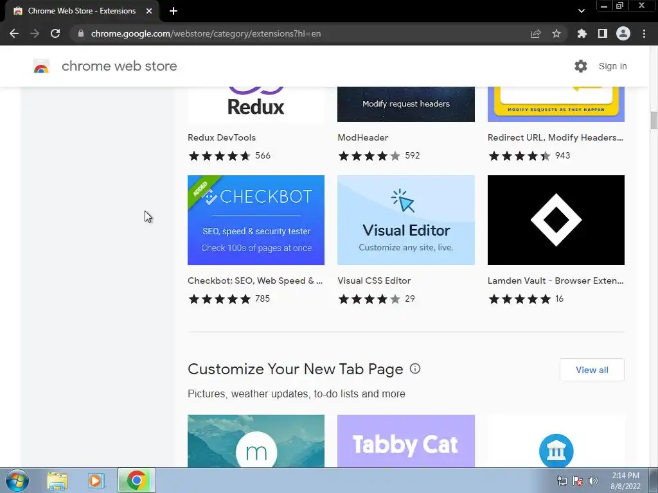Image resolution: width=658 pixels, height=493 pixels.
Task: Click "chrome web store" header text
Action: click(x=119, y=66)
